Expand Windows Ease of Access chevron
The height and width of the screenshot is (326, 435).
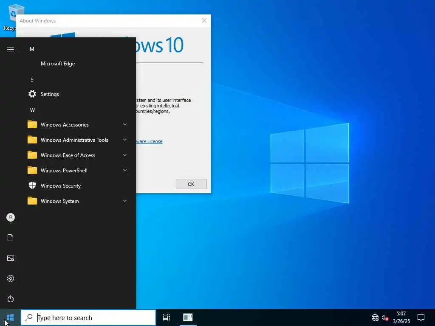[x=125, y=155]
